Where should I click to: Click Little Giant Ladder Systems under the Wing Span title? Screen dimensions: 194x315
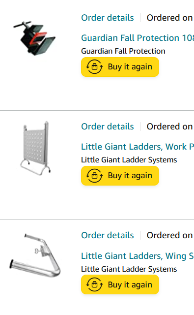tap(129, 269)
